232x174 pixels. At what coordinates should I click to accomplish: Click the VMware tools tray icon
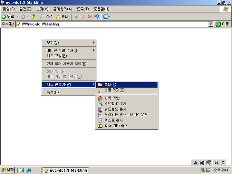click(208, 170)
